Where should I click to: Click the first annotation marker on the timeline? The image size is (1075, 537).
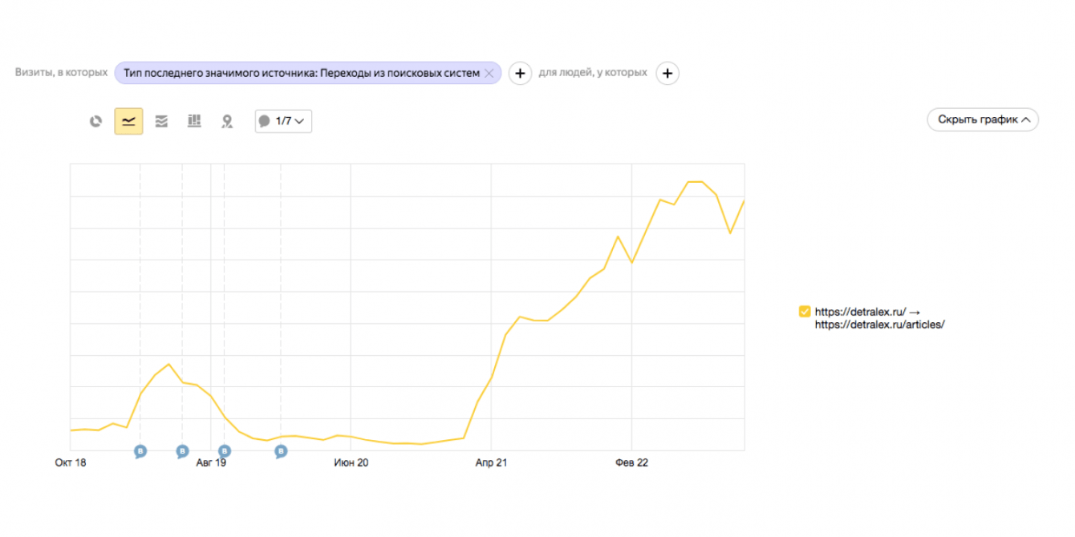[x=140, y=451]
